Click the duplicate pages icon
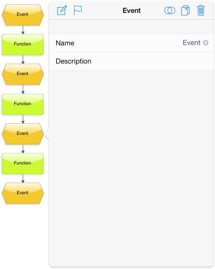The width and height of the screenshot is (215, 269). coord(185,10)
